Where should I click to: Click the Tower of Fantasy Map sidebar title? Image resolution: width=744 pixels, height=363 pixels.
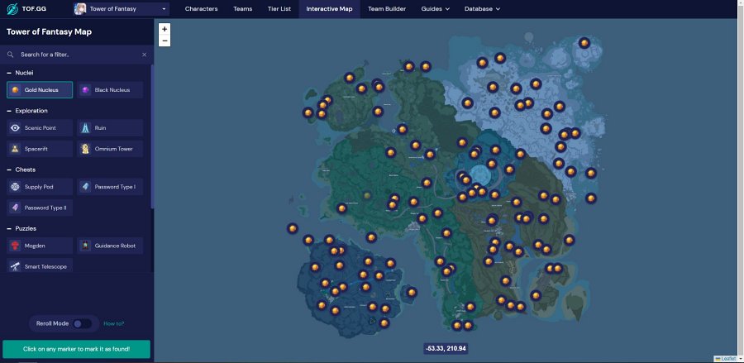(49, 31)
